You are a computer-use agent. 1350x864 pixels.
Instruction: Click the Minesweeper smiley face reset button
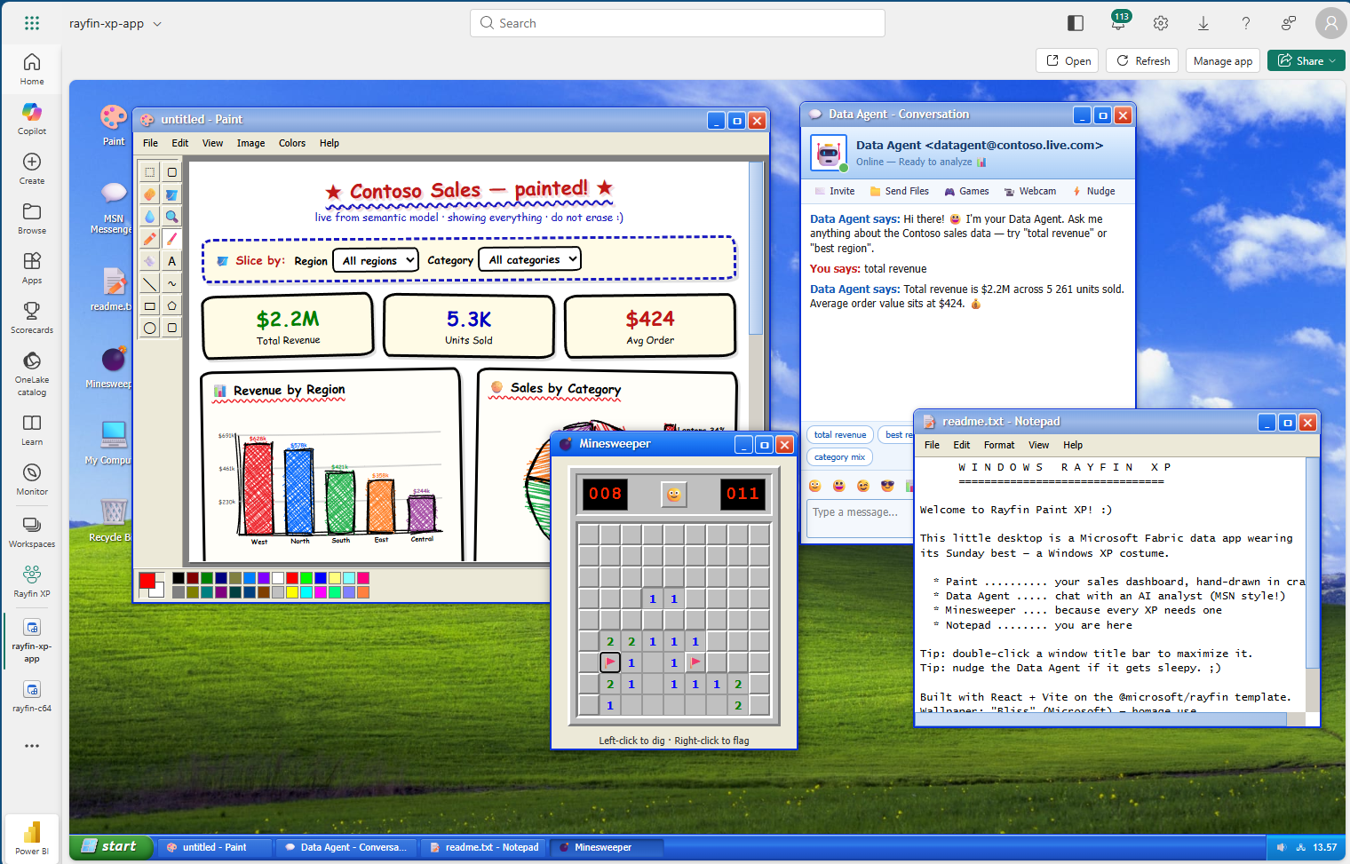coord(674,495)
